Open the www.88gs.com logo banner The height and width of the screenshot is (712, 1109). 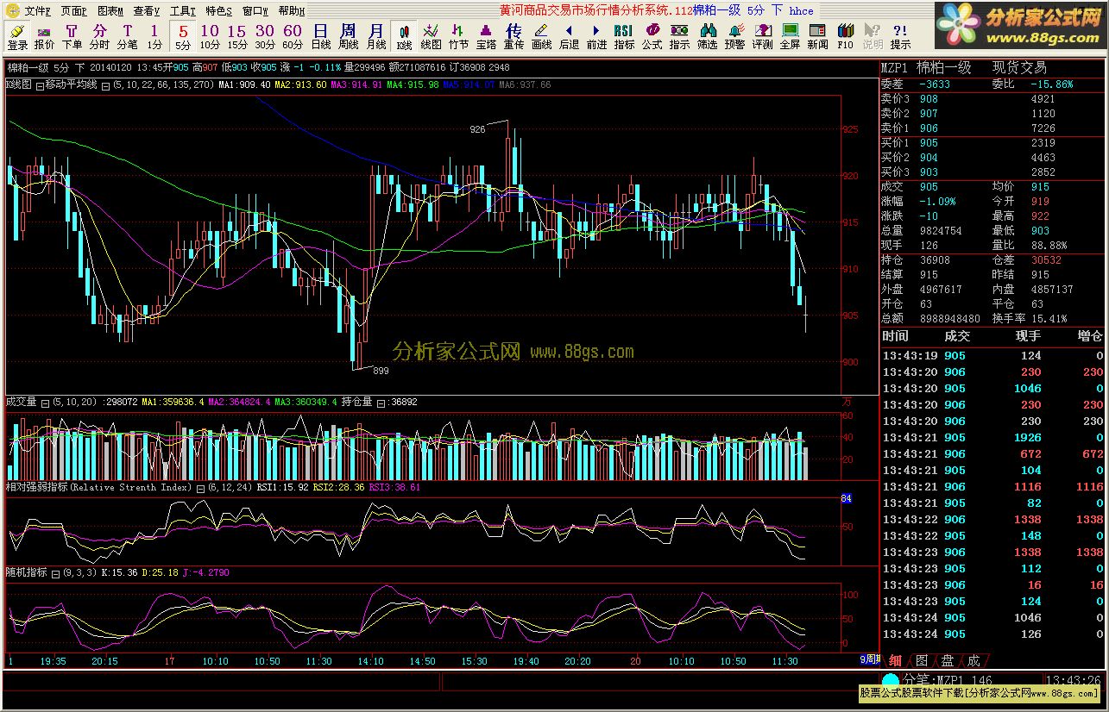pos(1020,26)
